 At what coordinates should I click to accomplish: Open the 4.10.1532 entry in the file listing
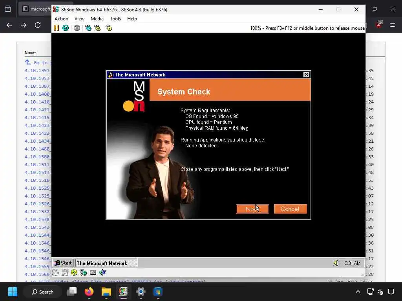[x=38, y=212]
